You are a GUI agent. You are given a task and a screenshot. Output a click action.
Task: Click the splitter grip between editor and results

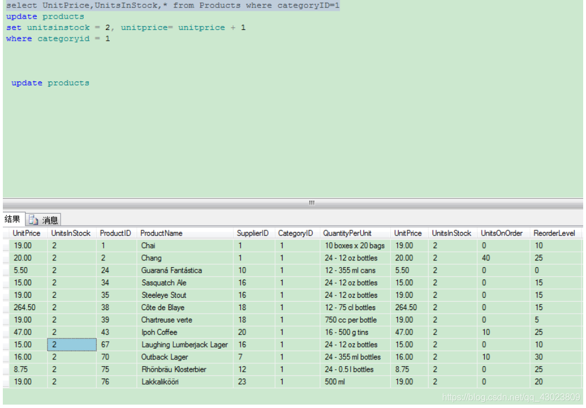pos(311,203)
